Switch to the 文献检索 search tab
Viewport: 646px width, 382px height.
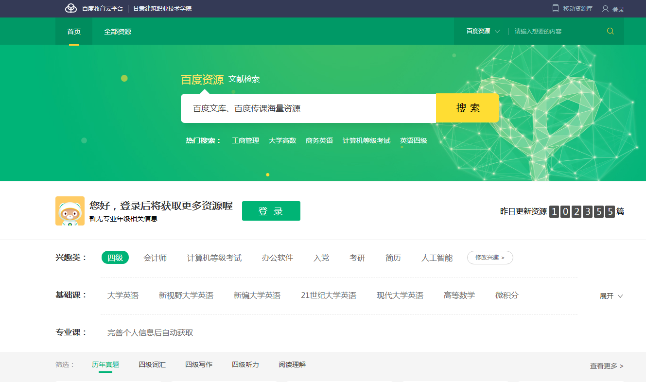(244, 79)
